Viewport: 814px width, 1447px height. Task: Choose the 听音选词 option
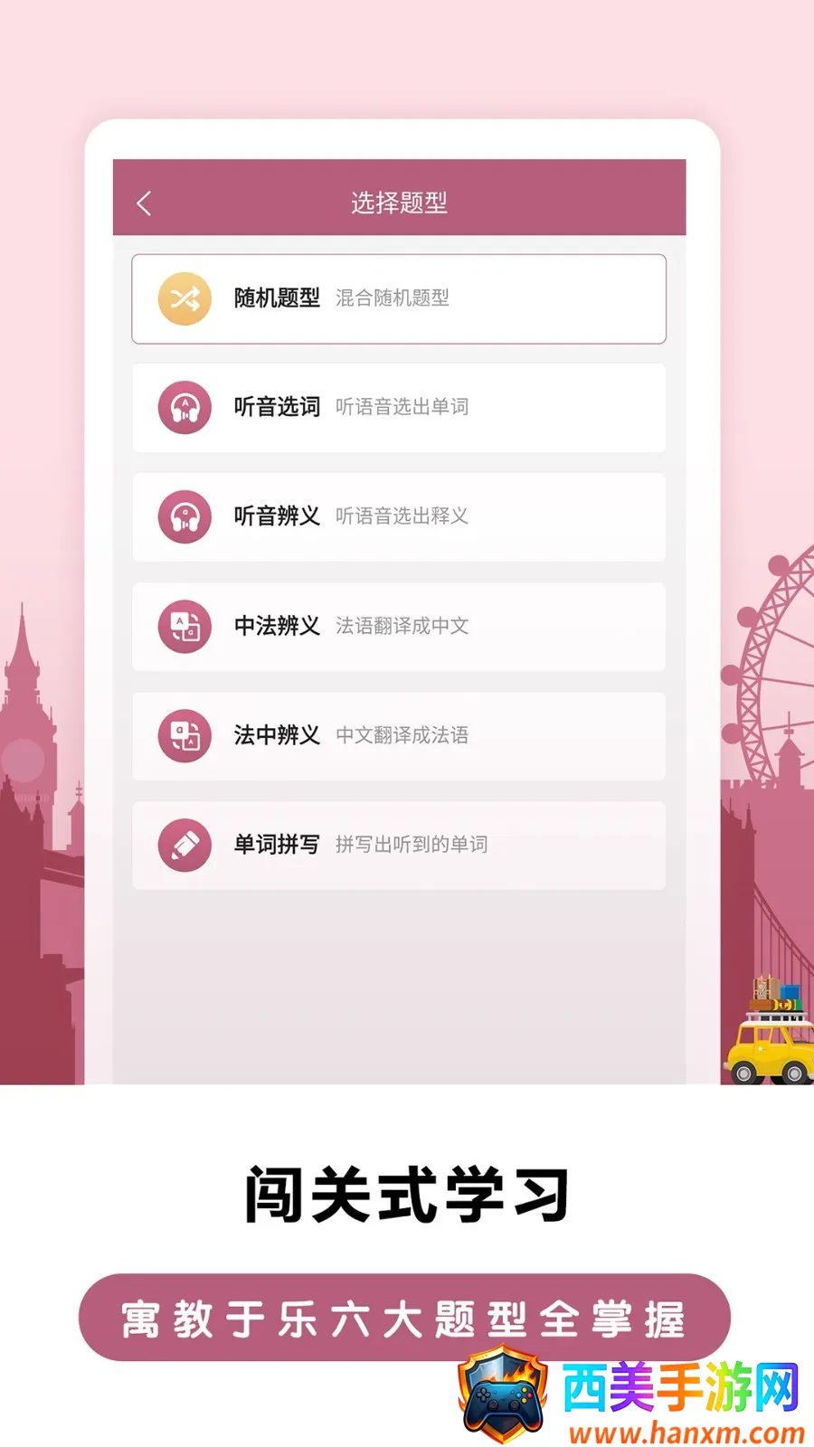tap(399, 408)
